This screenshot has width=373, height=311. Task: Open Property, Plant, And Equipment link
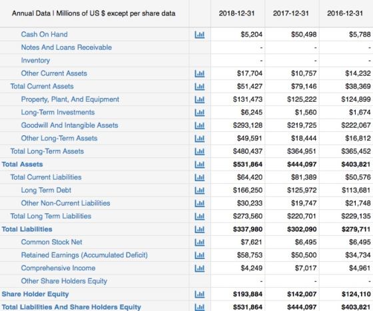70,99
